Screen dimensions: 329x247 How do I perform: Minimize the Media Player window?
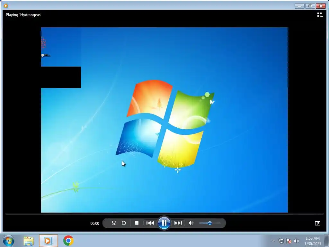tap(299, 6)
